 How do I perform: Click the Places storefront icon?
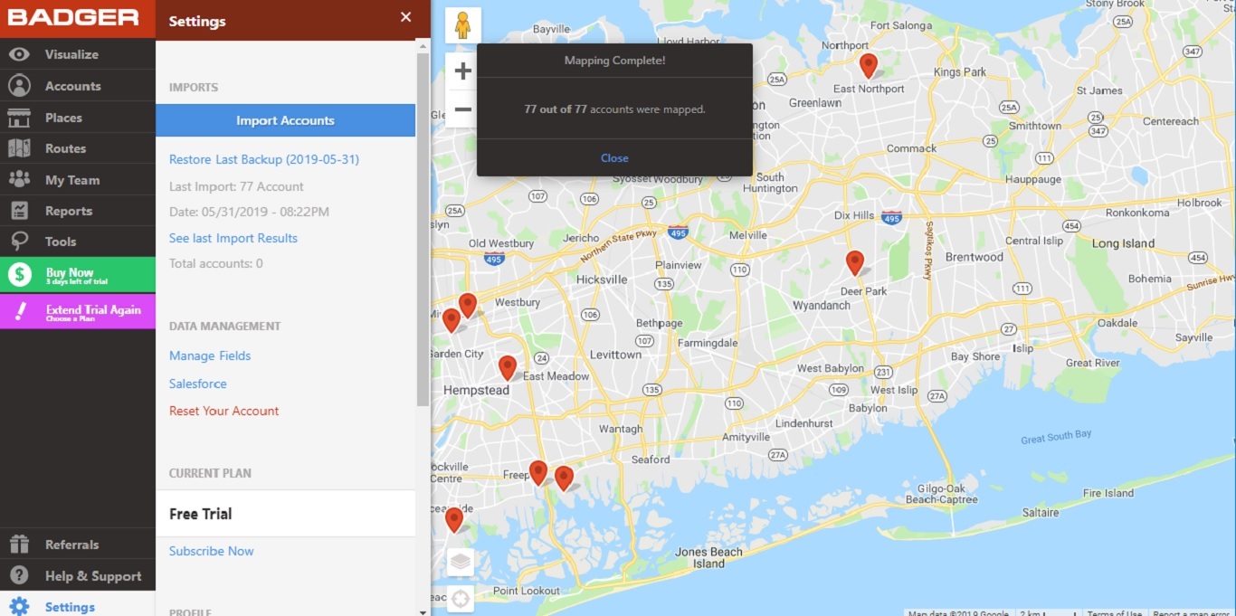(19, 118)
